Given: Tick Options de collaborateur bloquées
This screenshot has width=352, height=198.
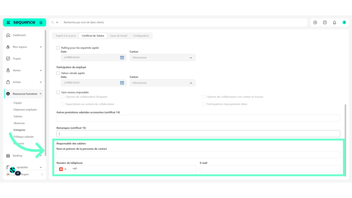Looking at the screenshot, I should tap(62, 97).
